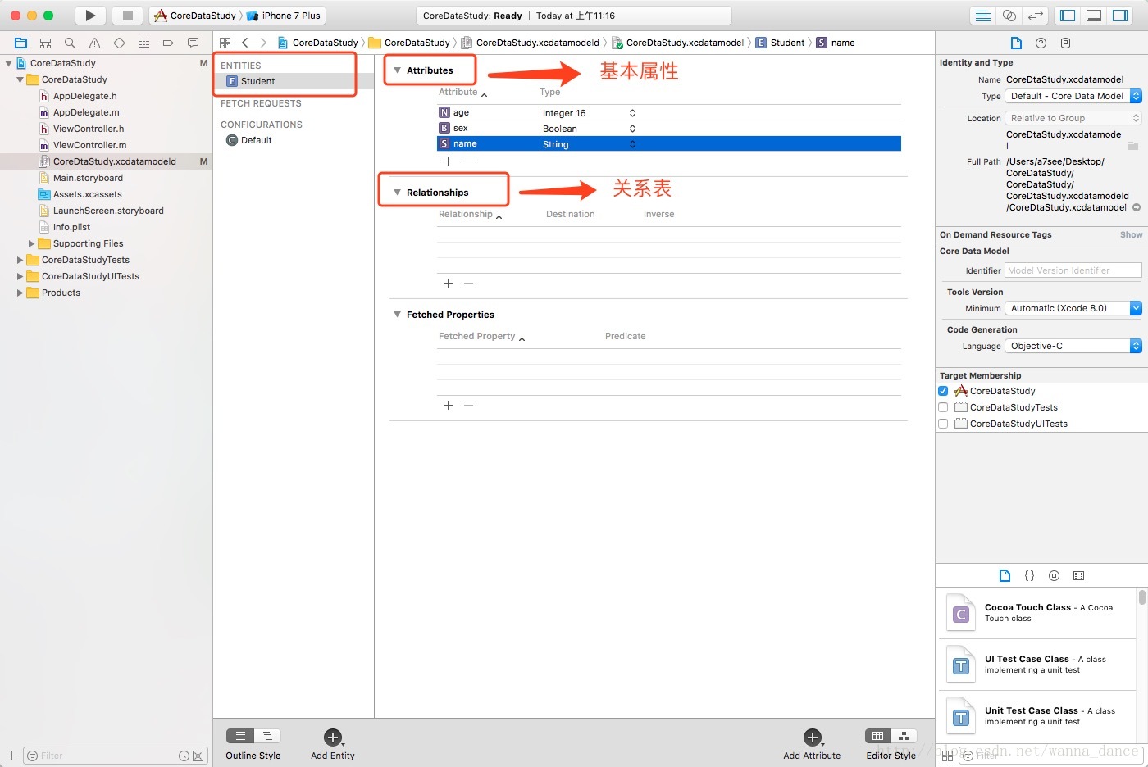Collapse the Relationships section

click(x=397, y=193)
